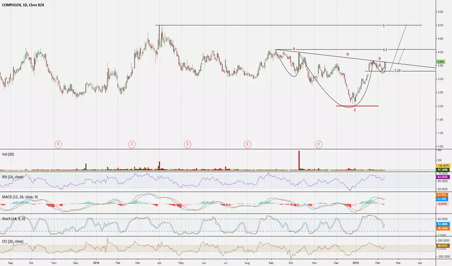The width and height of the screenshot is (452, 266).
Task: Click the blue 53.4884 Stochastic %K label
Action: 443,224
